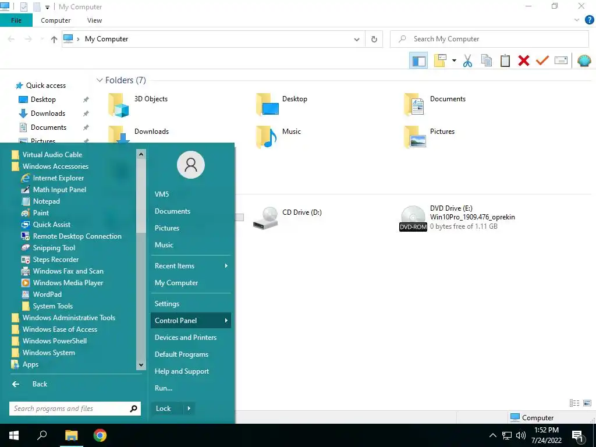596x447 pixels.
Task: Refresh the My Computer view
Action: (x=374, y=39)
